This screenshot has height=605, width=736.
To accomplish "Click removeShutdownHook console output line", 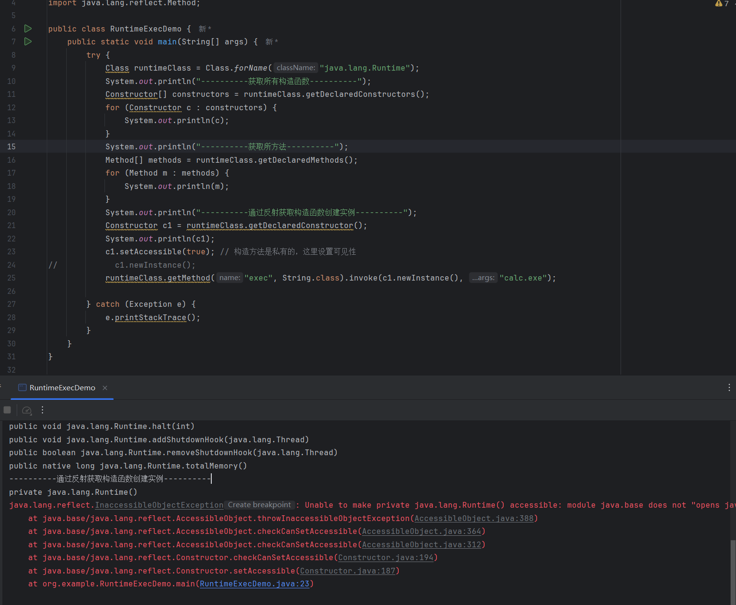I will [173, 452].
